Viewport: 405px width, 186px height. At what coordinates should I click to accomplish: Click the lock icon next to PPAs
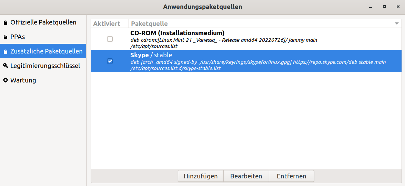click(5, 37)
